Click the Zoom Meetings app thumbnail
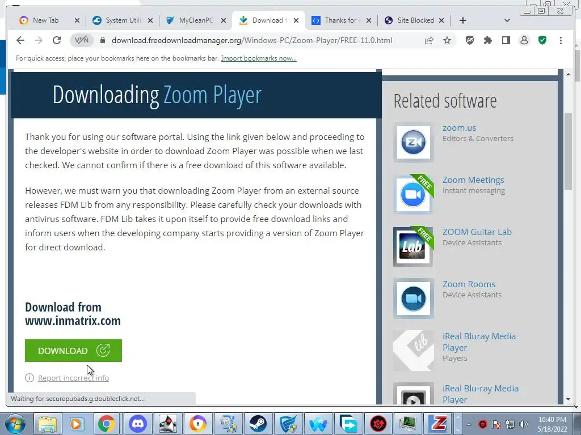 [413, 194]
